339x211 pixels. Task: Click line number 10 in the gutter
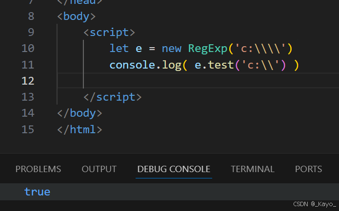click(28, 49)
